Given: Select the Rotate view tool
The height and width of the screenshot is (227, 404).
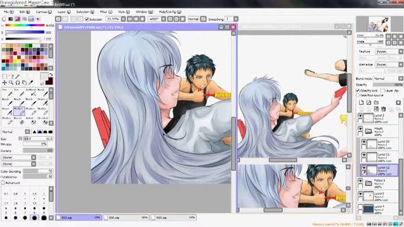Looking at the screenshot, I should point(18,83).
